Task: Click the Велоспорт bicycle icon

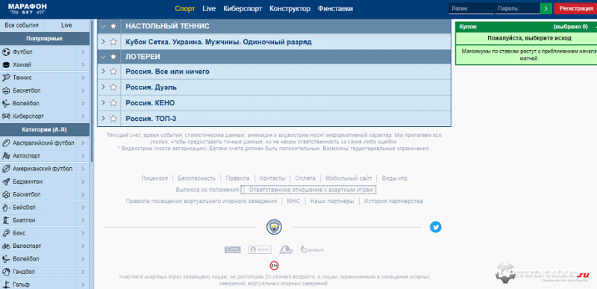Action: pos(6,246)
